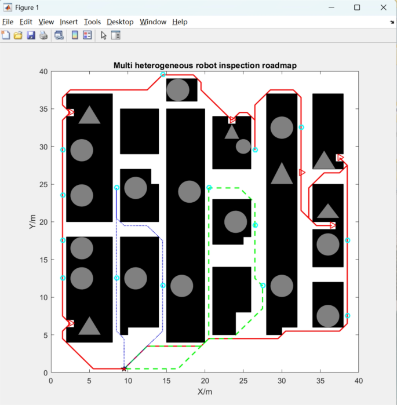
Task: Open the View menu
Action: [46, 22]
